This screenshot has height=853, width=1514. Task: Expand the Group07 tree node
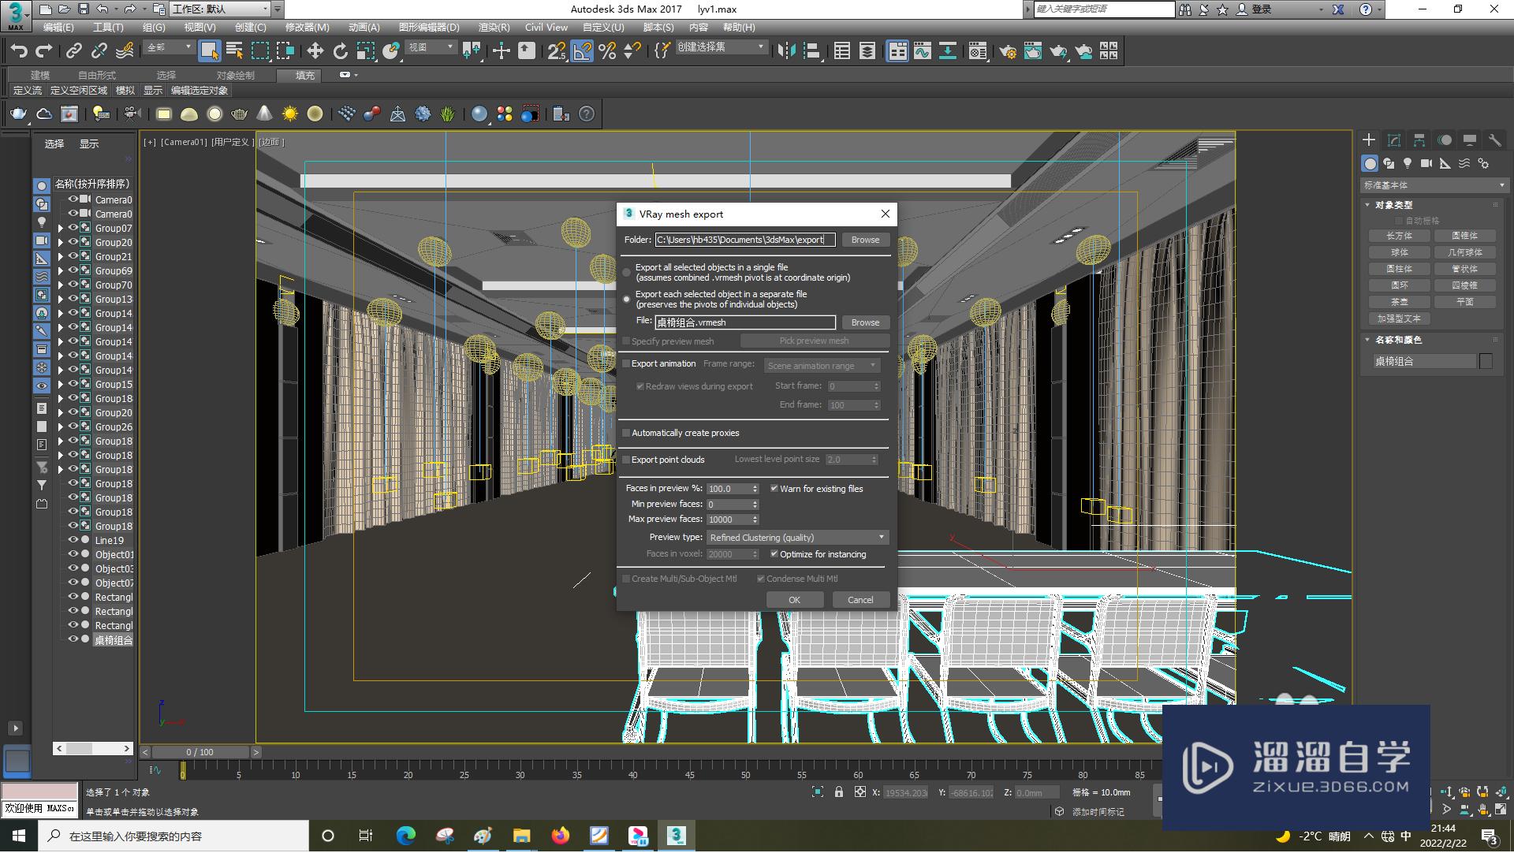tap(60, 229)
